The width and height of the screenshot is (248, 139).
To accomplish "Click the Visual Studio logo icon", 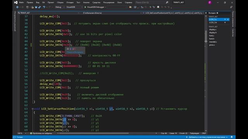I will click(15, 2).
